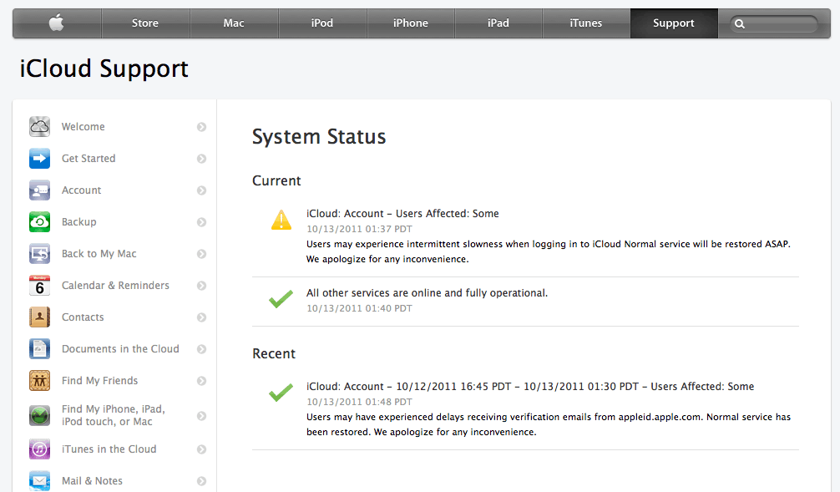Viewport: 840px width, 492px height.
Task: Open the Welcome cloud icon
Action: point(39,126)
